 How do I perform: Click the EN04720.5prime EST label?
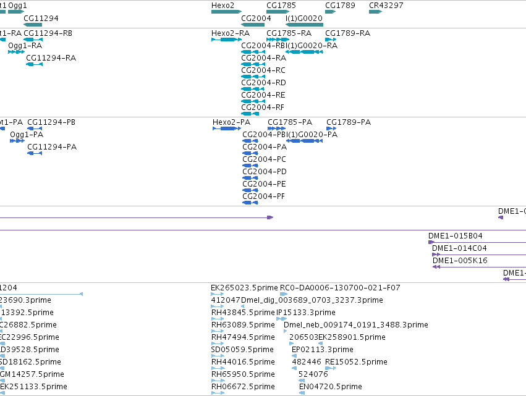[x=331, y=387]
